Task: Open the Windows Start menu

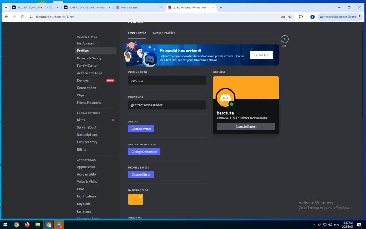Action: click(x=5, y=225)
